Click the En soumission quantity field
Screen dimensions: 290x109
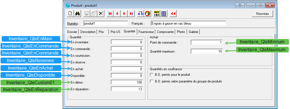point(127,56)
